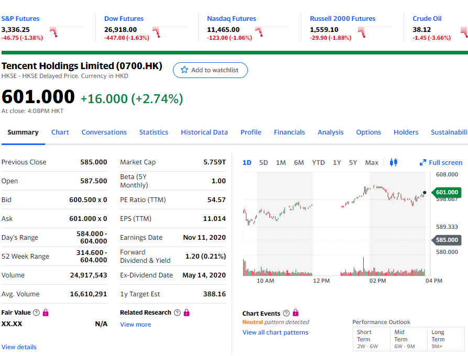The image size is (468, 356).
Task: Click the lock icon beside Related Research
Action: click(186, 313)
